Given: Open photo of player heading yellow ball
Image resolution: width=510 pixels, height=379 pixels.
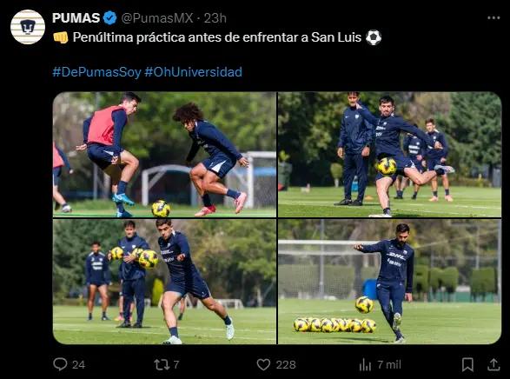Looking at the screenshot, I should [x=164, y=282].
